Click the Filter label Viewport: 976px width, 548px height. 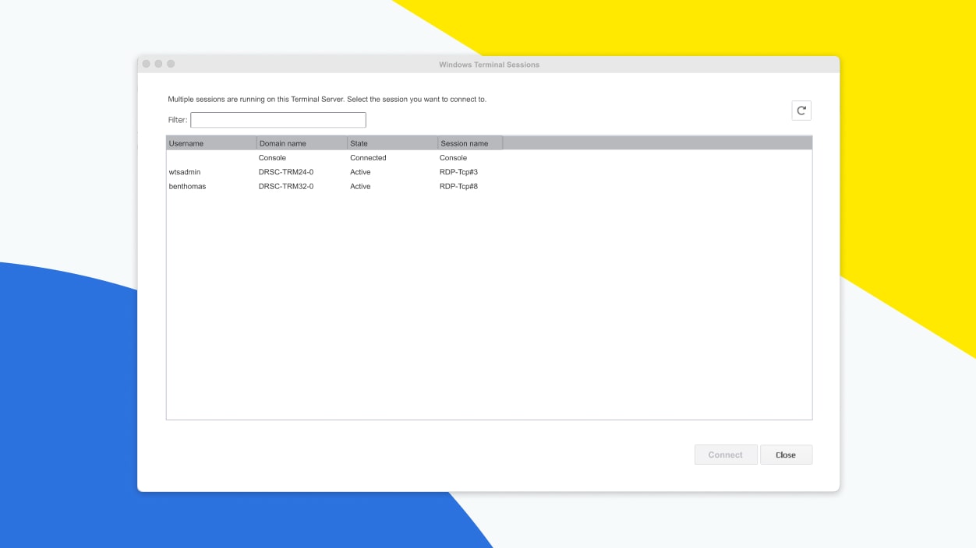[176, 119]
